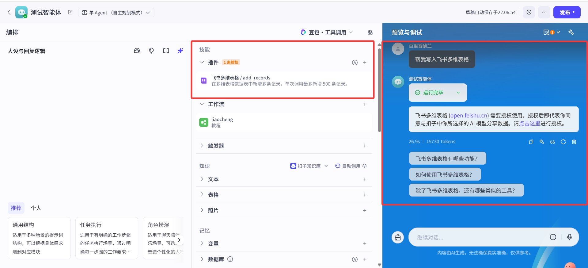This screenshot has width=588, height=268.
Task: Click the 1未授权 badge
Action: [231, 62]
